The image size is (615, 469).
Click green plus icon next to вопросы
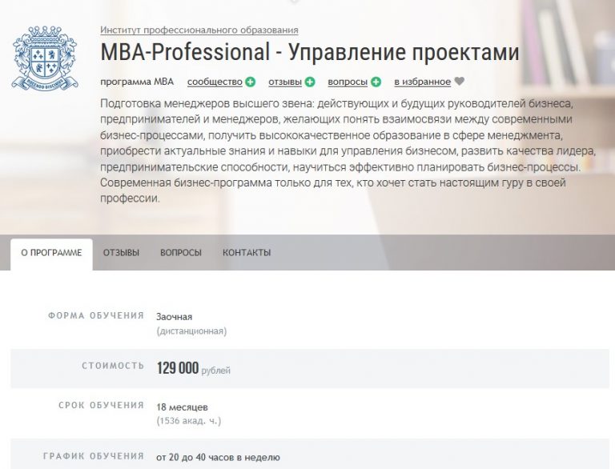pos(376,82)
